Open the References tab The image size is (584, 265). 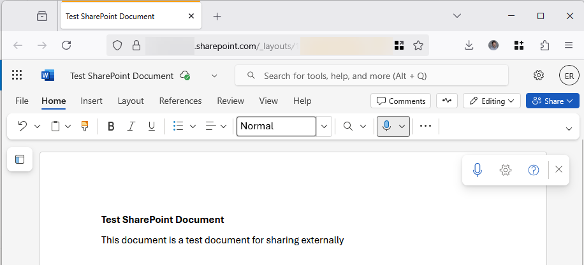point(180,101)
